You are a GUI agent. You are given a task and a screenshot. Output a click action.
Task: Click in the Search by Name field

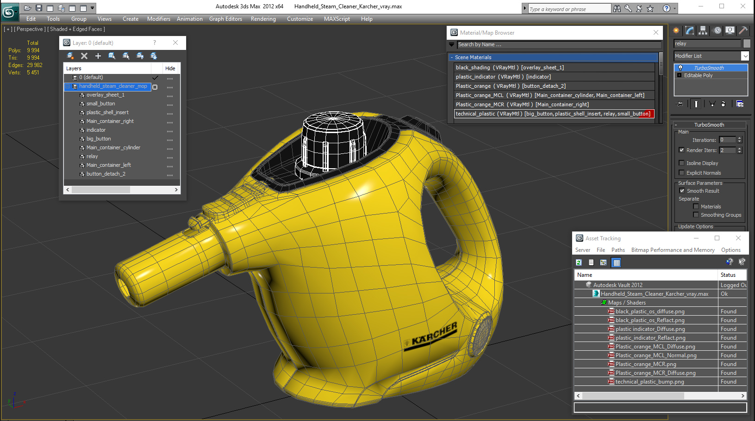559,45
